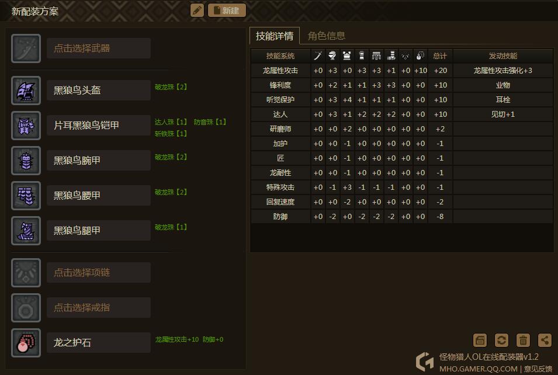This screenshot has height=375, width=558.
Task: Click the 龙属性攻击强化+3 activated skill
Action: [x=503, y=71]
